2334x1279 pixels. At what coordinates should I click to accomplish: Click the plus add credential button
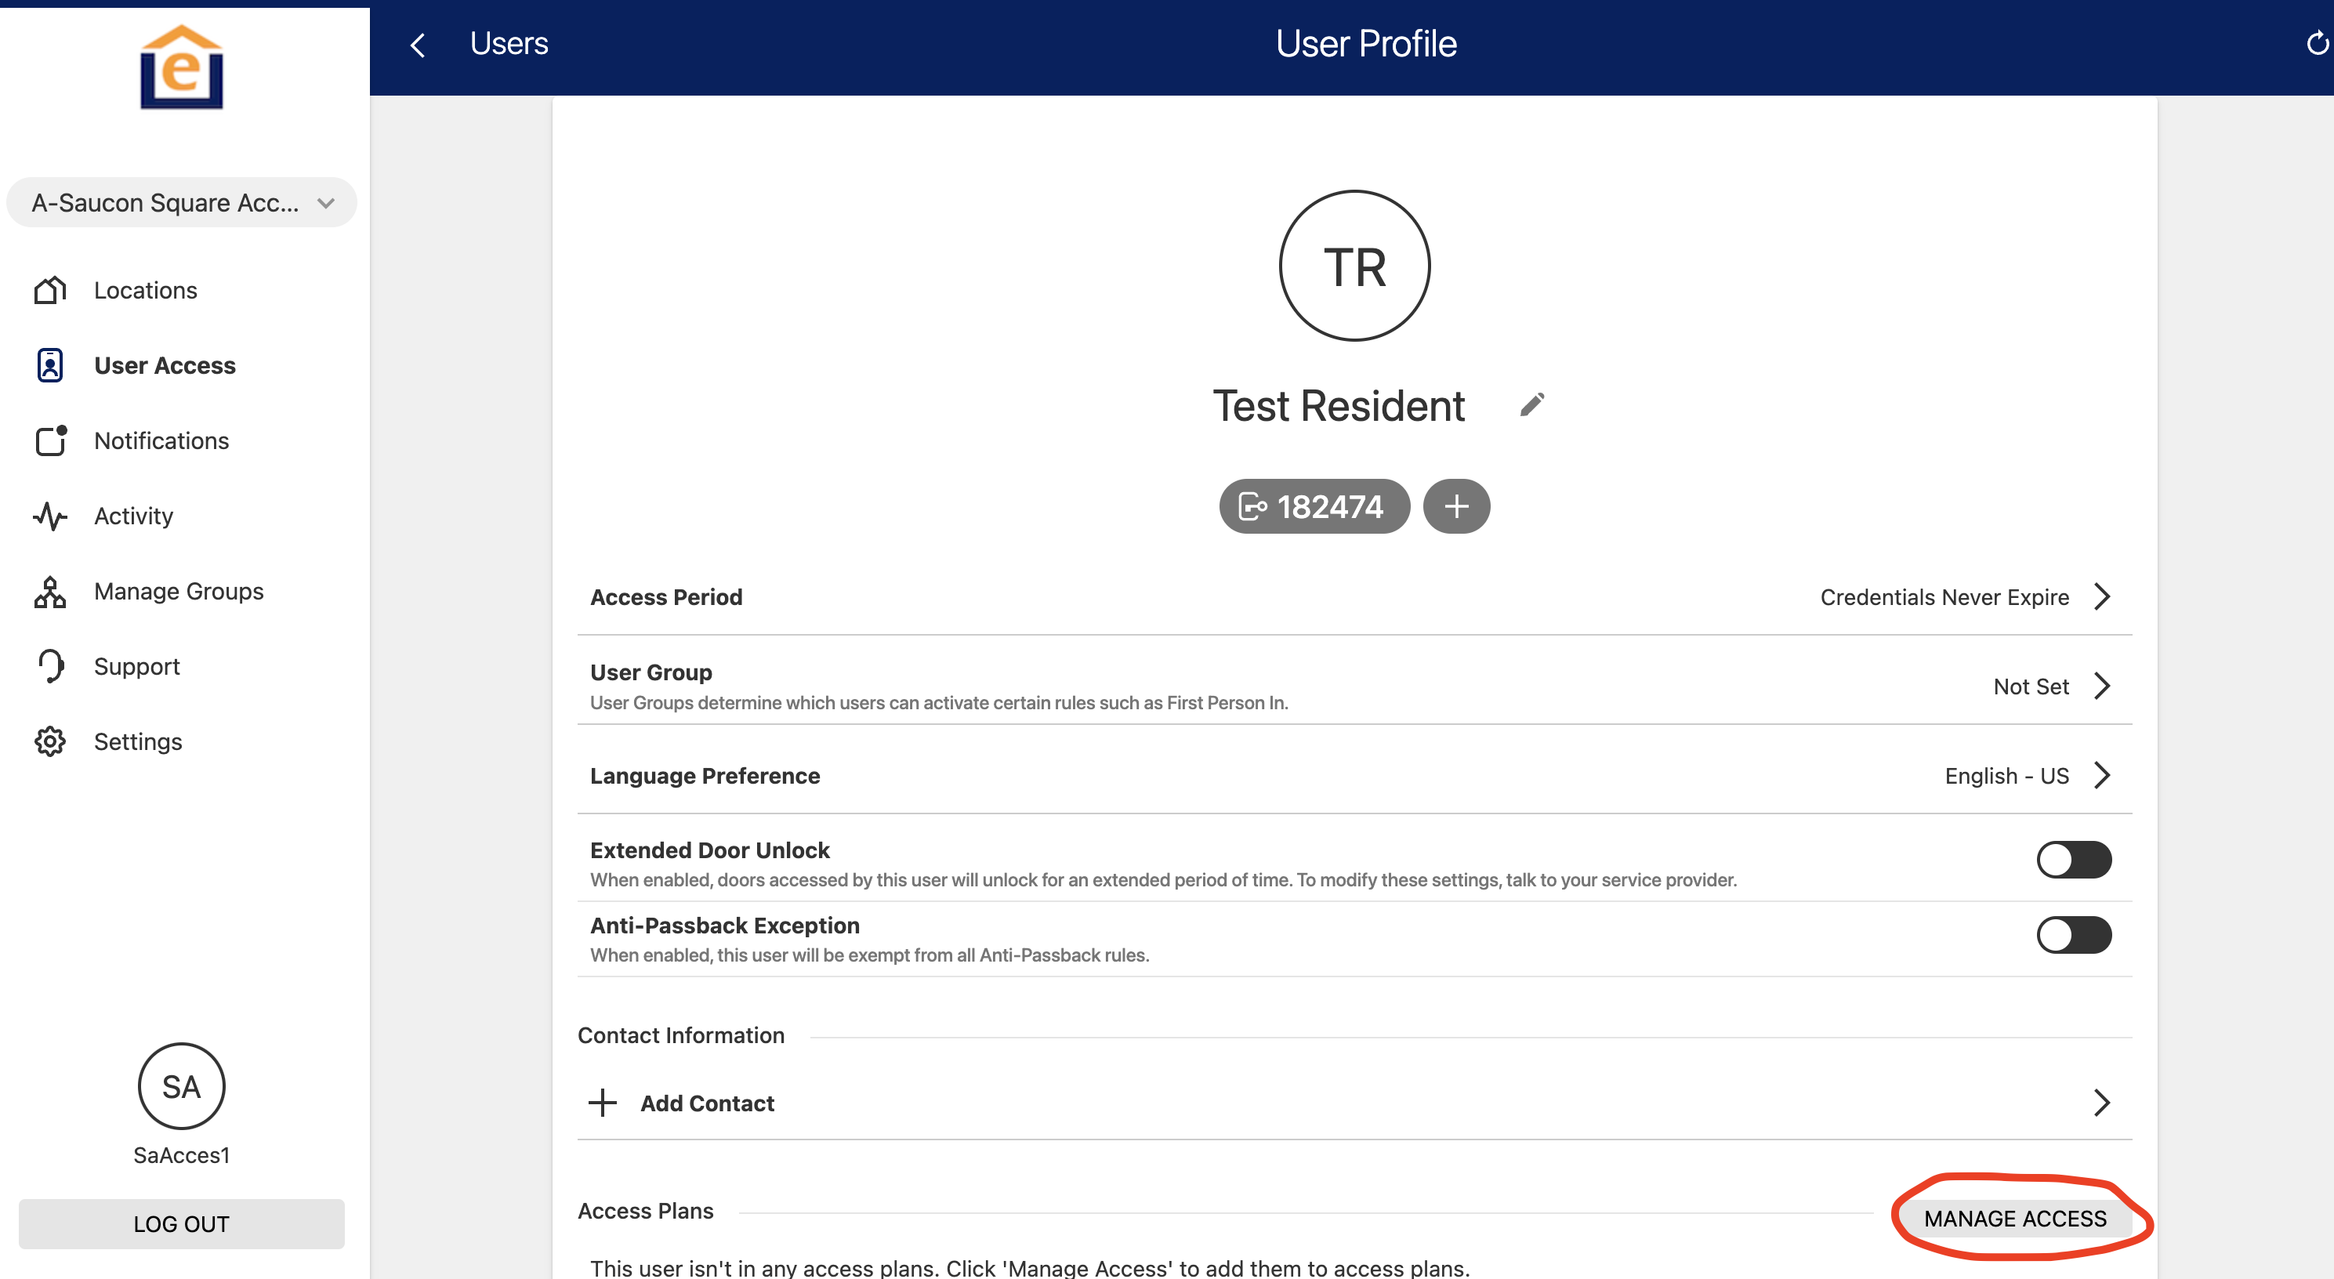click(x=1455, y=506)
